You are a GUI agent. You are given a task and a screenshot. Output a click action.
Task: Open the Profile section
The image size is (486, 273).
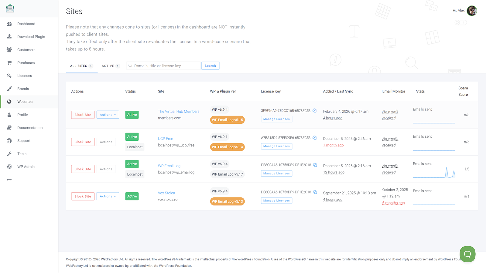(x=22, y=114)
